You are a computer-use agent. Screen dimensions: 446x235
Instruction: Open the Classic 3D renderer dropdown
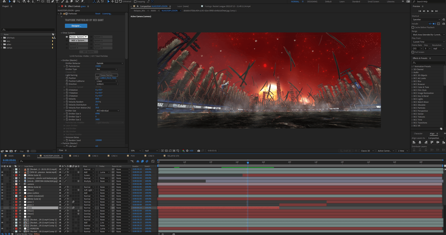(368, 151)
